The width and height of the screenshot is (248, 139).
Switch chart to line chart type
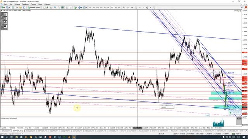[x=51, y=7]
